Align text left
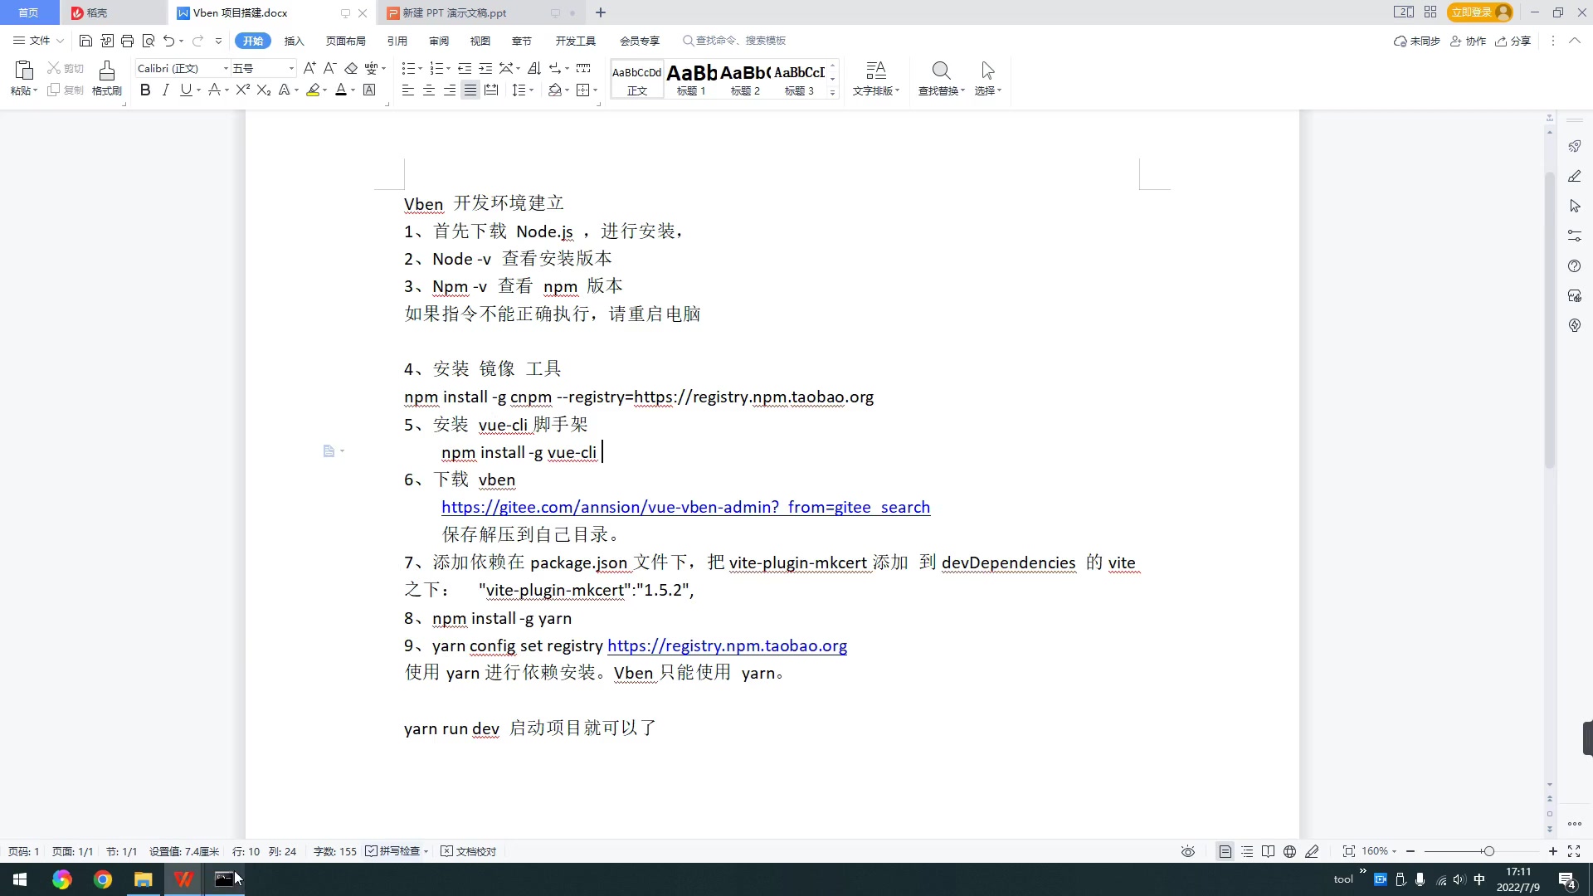This screenshot has width=1593, height=896. click(x=408, y=90)
